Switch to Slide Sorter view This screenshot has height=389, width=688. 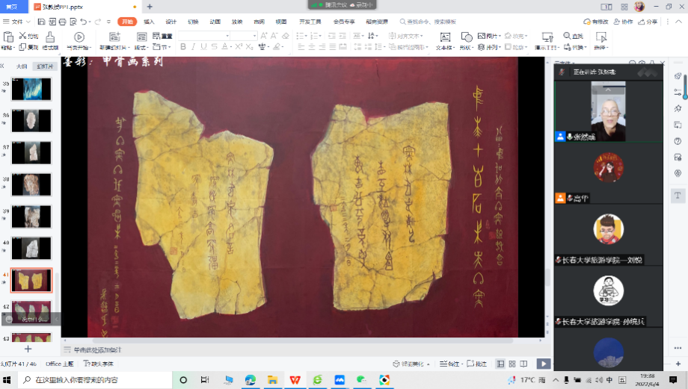(512, 364)
